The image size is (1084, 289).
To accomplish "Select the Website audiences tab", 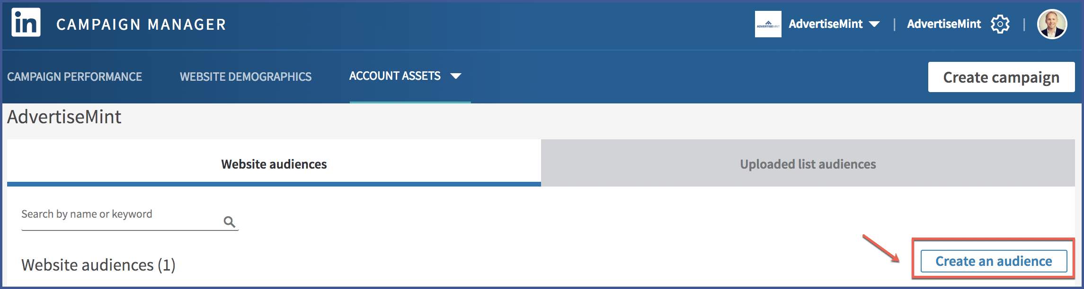I will 274,163.
